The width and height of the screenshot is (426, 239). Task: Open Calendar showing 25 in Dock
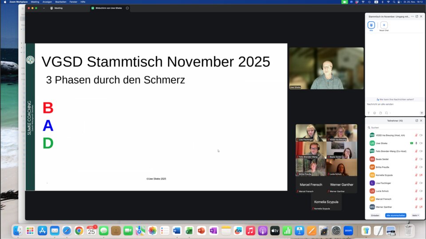(91, 231)
